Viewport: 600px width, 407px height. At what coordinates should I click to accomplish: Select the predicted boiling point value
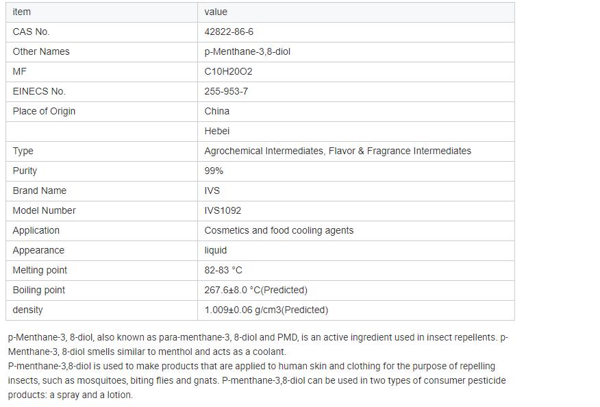255,290
